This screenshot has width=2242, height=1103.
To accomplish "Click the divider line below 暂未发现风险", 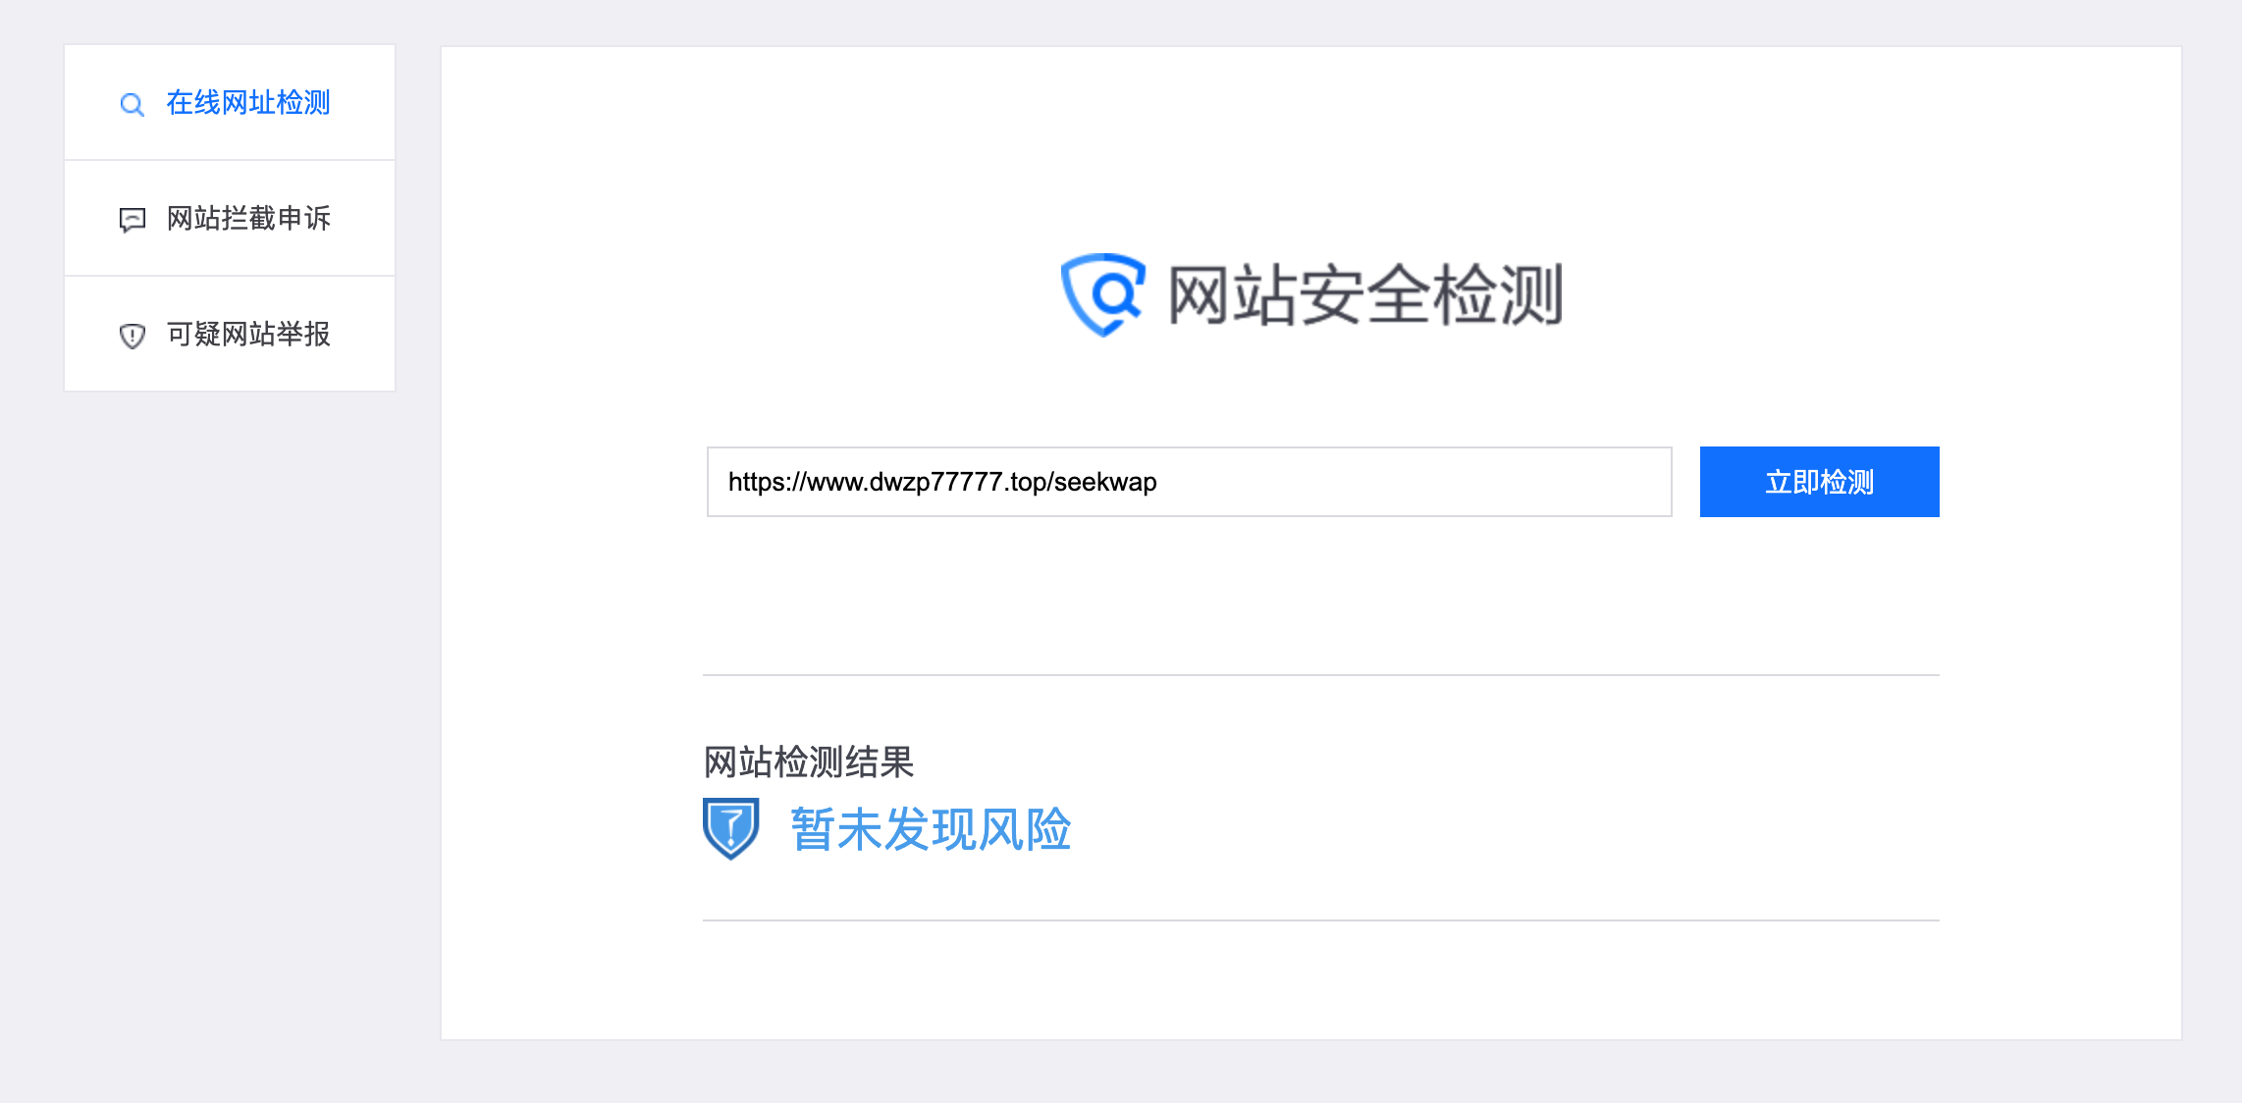I will (x=1321, y=920).
